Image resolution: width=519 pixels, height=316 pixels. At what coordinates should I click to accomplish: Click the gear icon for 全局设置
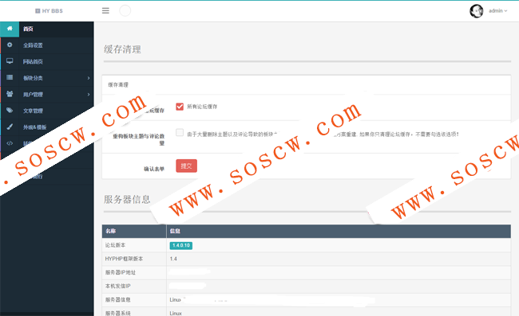coord(10,45)
